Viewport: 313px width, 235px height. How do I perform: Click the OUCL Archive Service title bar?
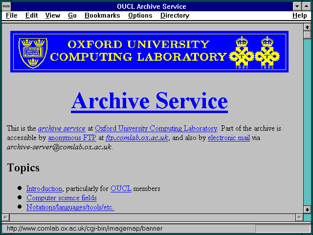[152, 6]
